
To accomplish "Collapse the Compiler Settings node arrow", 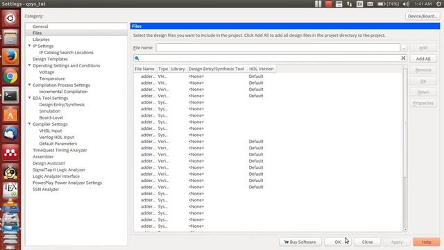I will pos(29,124).
